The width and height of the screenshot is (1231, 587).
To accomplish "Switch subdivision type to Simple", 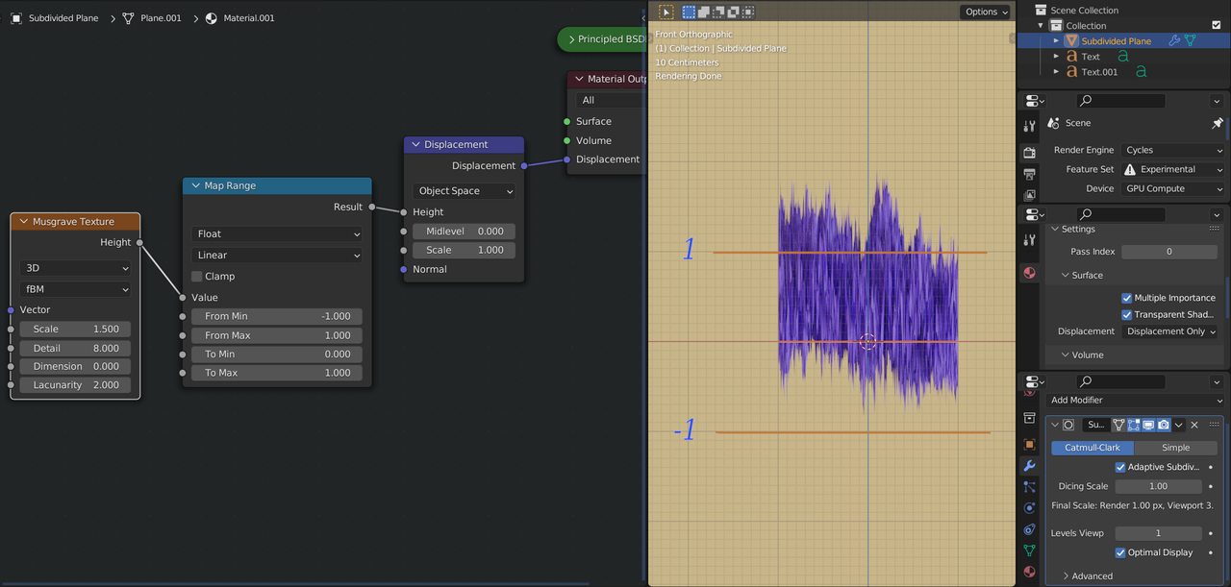I will 1175,448.
